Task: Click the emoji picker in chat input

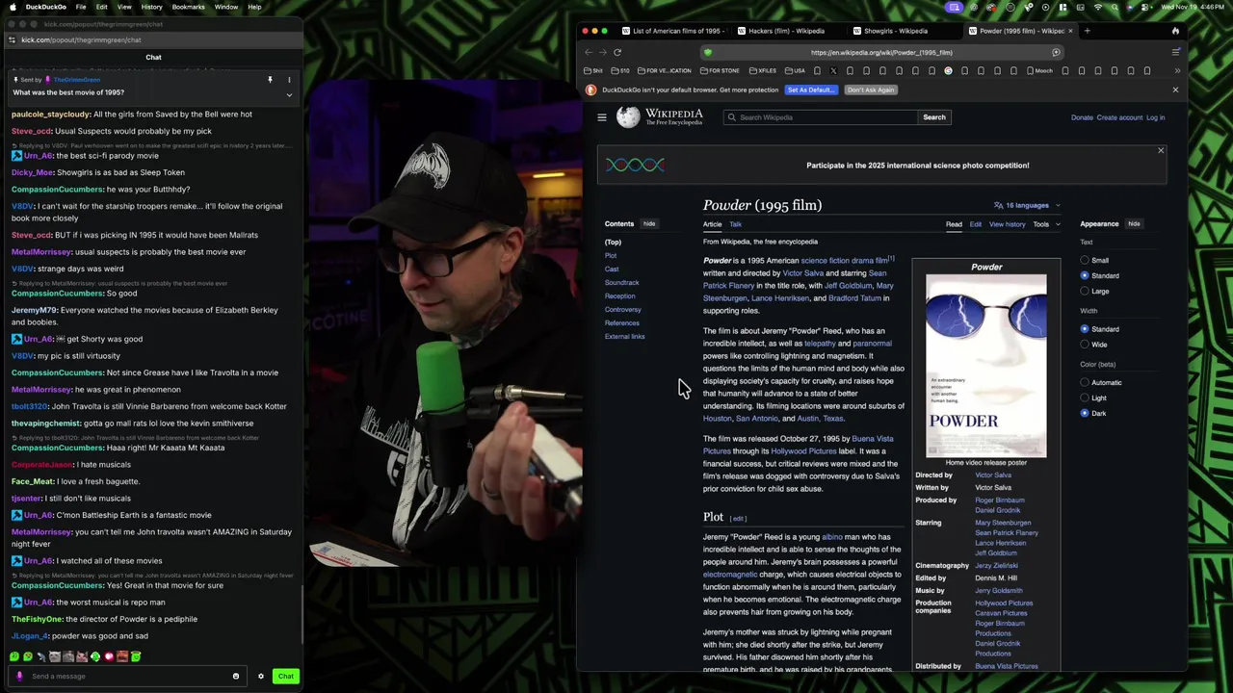Action: tap(235, 676)
